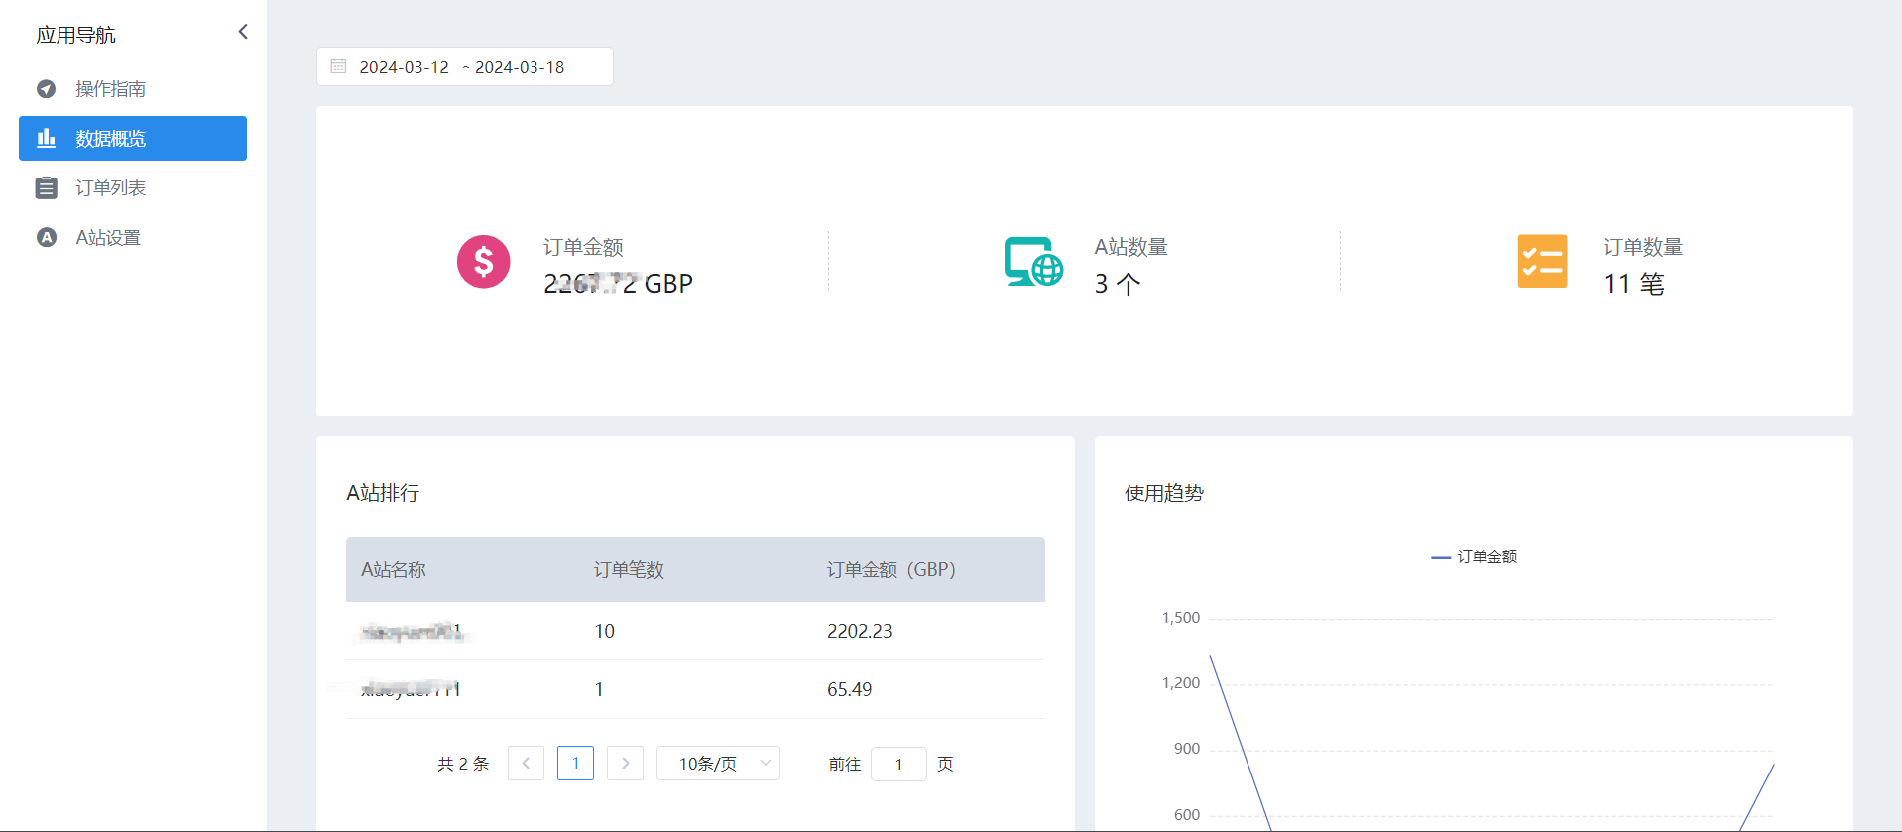1902x832 pixels.
Task: Go to the next page of A站排行
Action: click(x=625, y=764)
